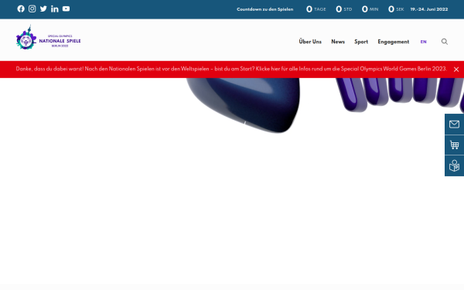Screen dimensions: 464x290
Task: Open the News menu item
Action: 338,42
